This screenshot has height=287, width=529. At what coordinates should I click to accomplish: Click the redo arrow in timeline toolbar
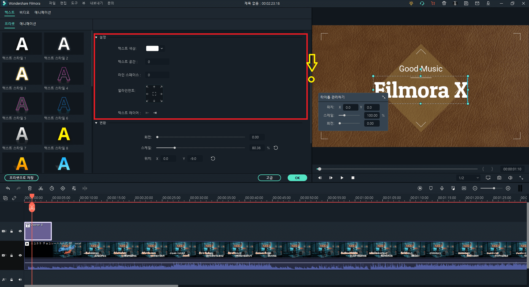(x=18, y=188)
